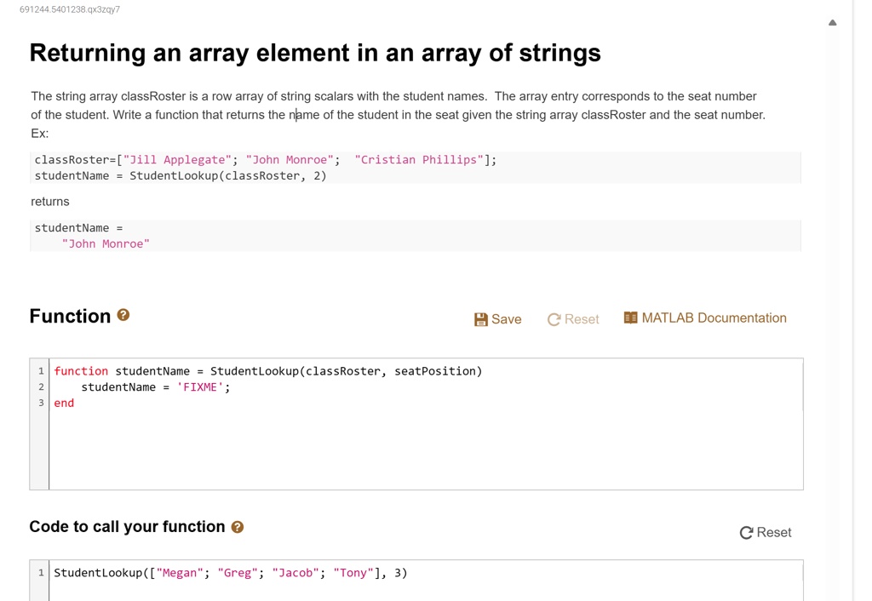
Task: Click the activity ID text at top left
Action: (x=68, y=9)
